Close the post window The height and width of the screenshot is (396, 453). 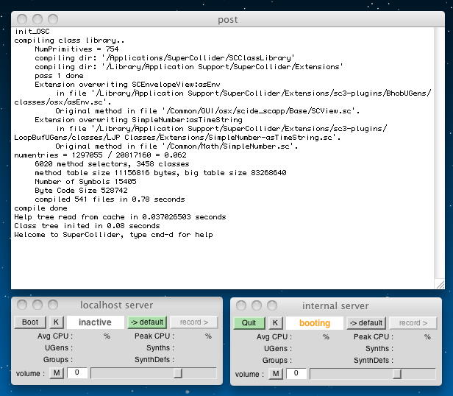[x=22, y=19]
